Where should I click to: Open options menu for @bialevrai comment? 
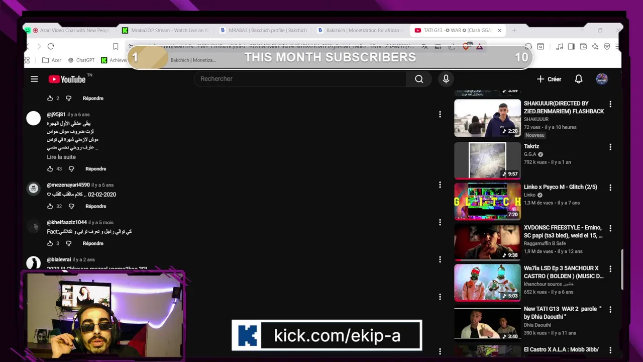tap(440, 259)
